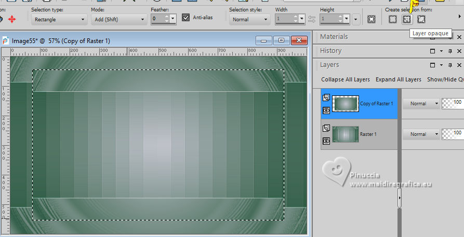The width and height of the screenshot is (464, 237).
Task: Open the History palette options arrow
Action: coord(441,51)
